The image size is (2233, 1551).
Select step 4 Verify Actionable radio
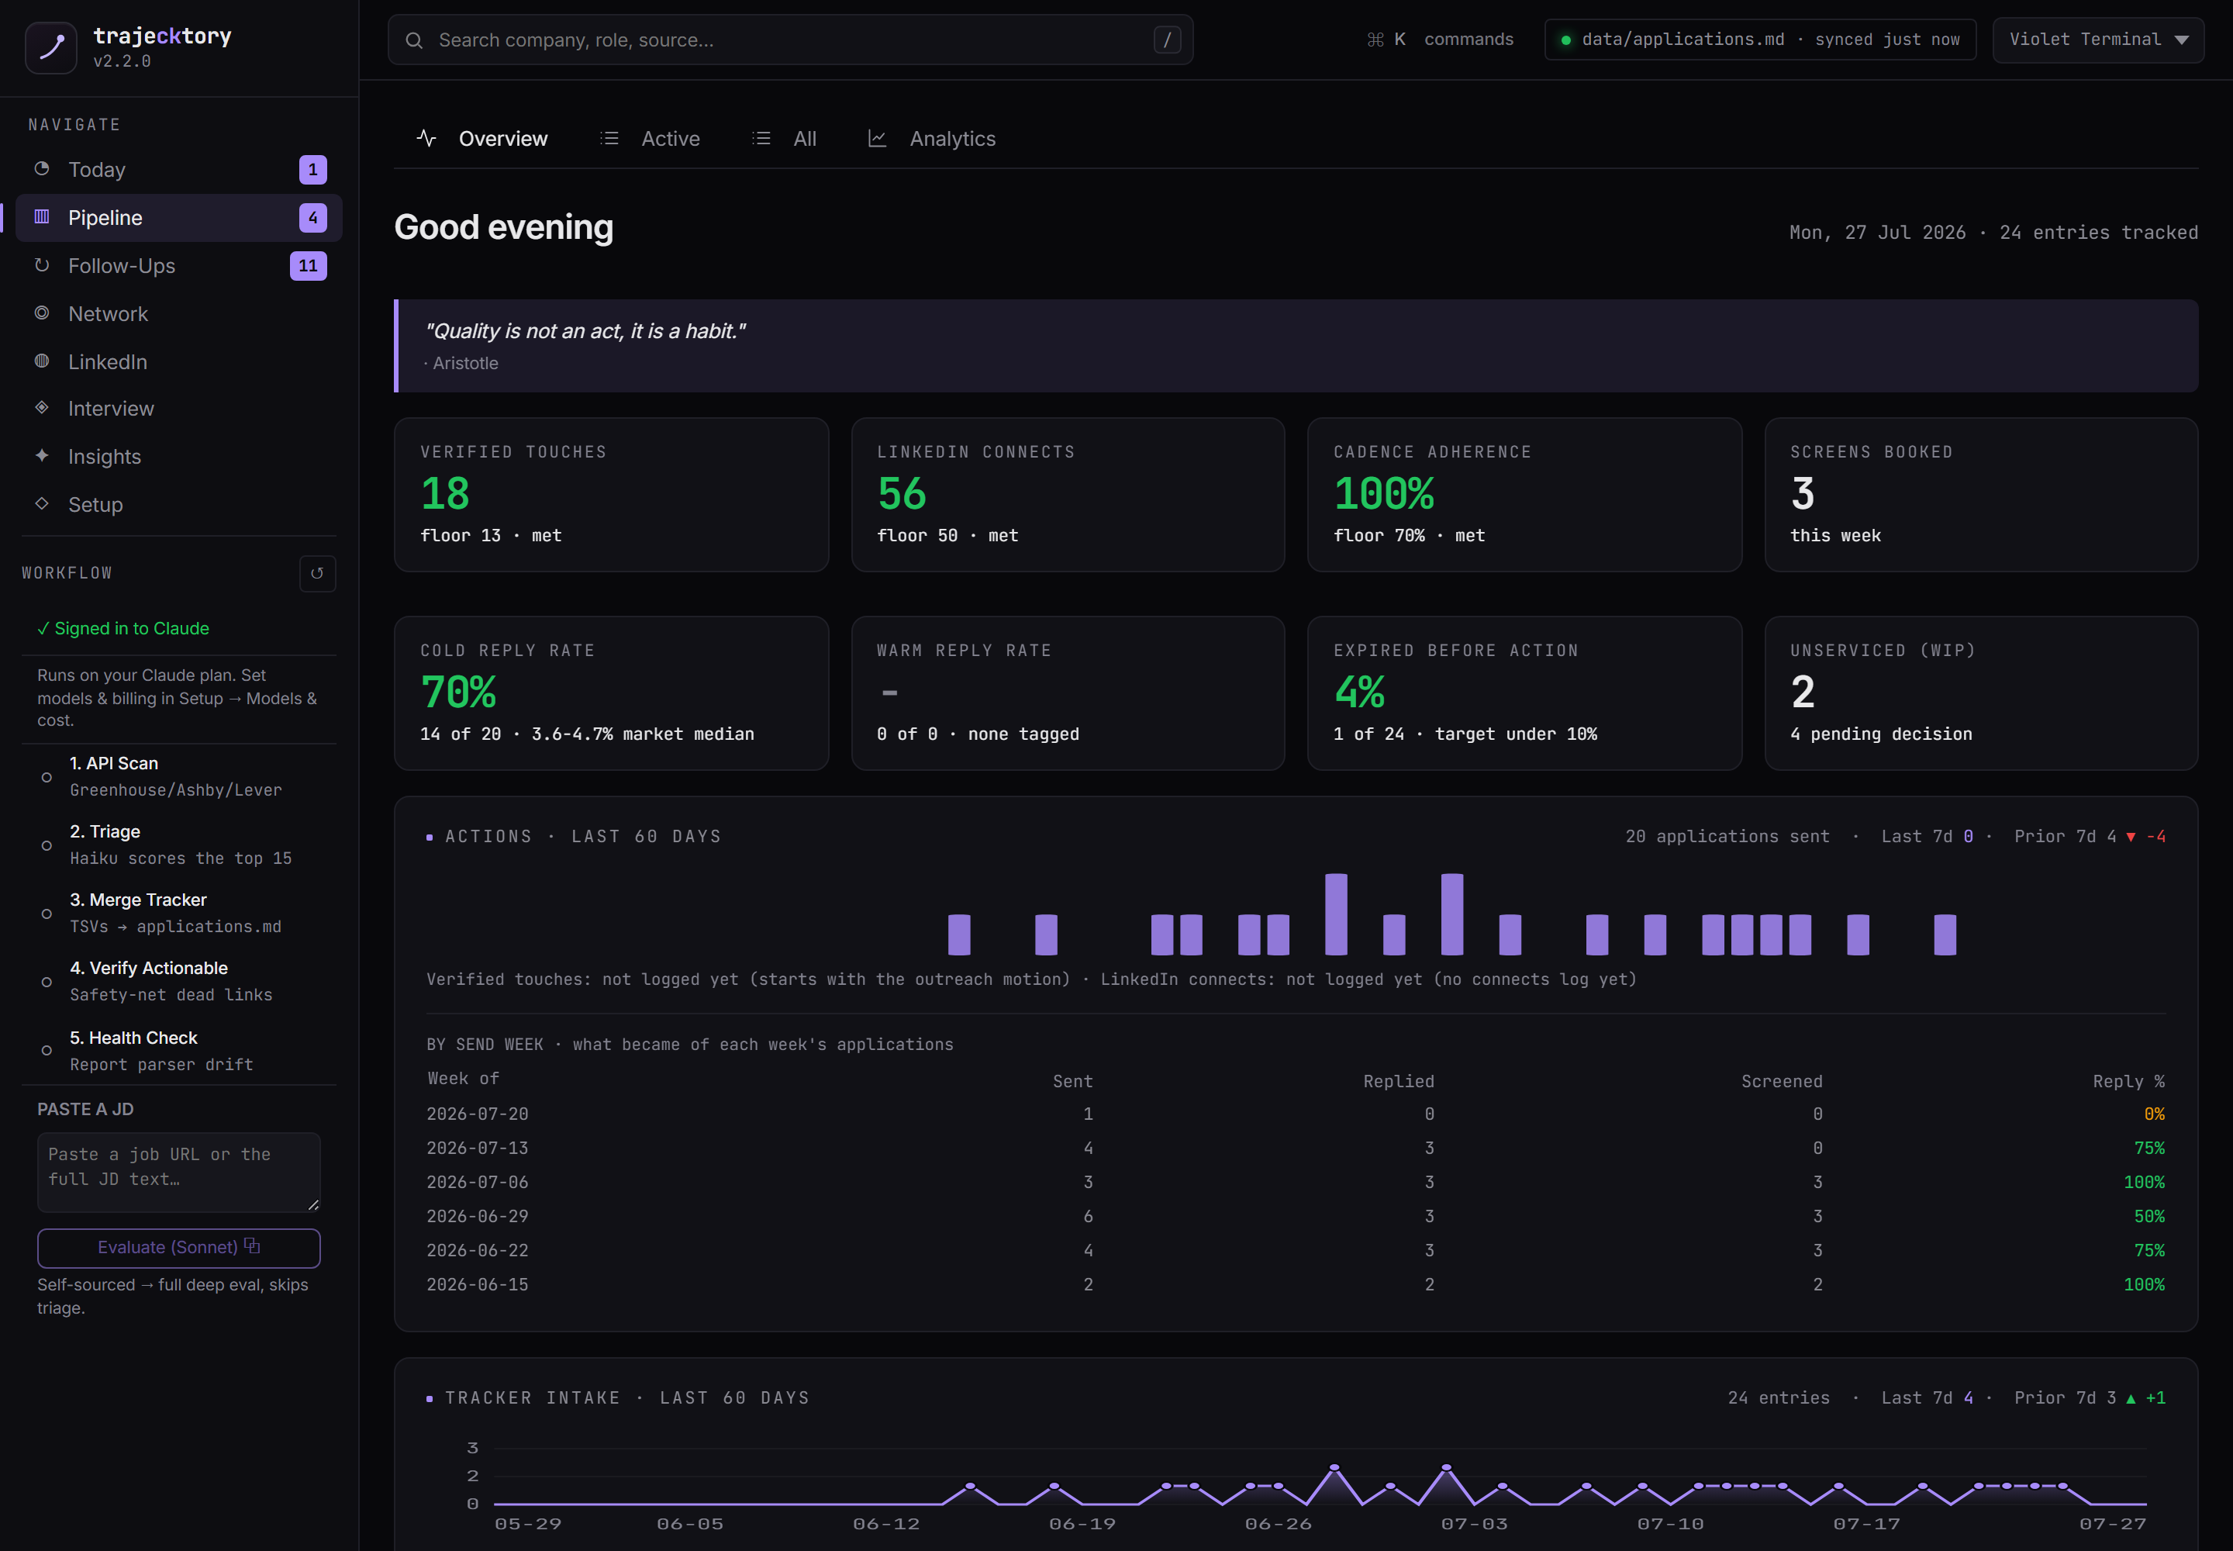click(47, 983)
